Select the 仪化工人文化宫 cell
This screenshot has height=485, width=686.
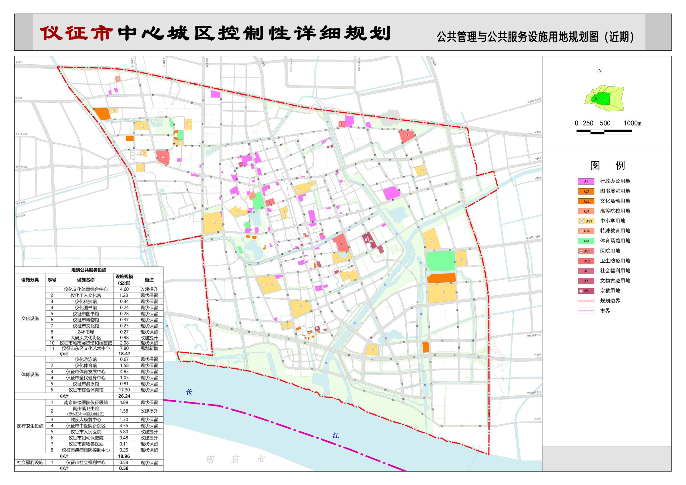click(86, 295)
